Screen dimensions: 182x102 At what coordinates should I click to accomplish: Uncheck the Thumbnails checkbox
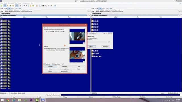click(44, 64)
